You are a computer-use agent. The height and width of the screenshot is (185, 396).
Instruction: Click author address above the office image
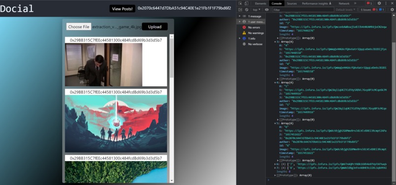pos(116,40)
